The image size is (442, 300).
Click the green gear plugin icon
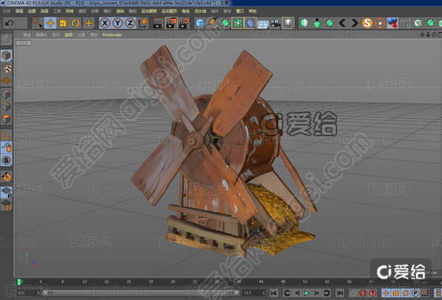pyautogui.click(x=418, y=23)
